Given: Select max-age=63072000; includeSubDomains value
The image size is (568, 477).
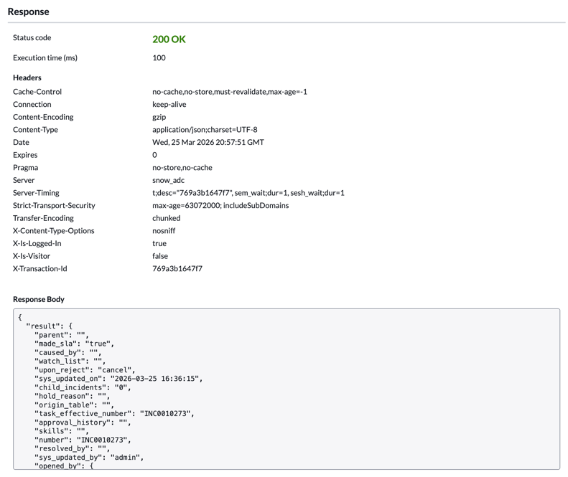Looking at the screenshot, I should pos(220,206).
